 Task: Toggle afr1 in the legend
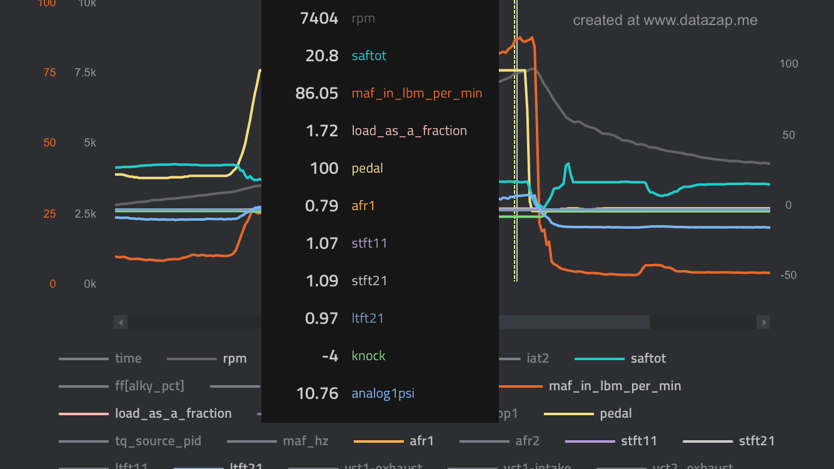pyautogui.click(x=394, y=441)
